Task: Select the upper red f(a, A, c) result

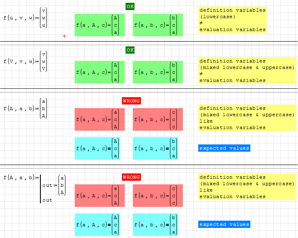Action: [x=99, y=119]
